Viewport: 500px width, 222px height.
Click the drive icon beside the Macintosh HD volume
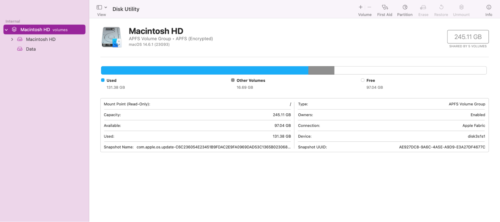coord(20,39)
